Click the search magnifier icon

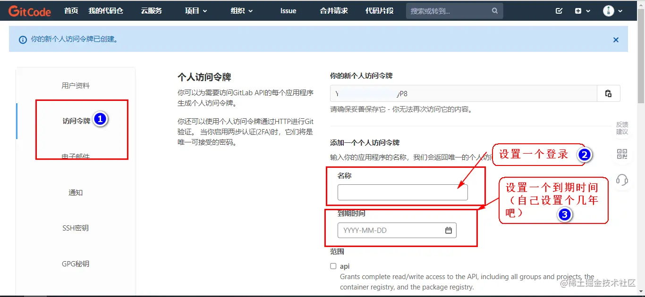tap(495, 11)
